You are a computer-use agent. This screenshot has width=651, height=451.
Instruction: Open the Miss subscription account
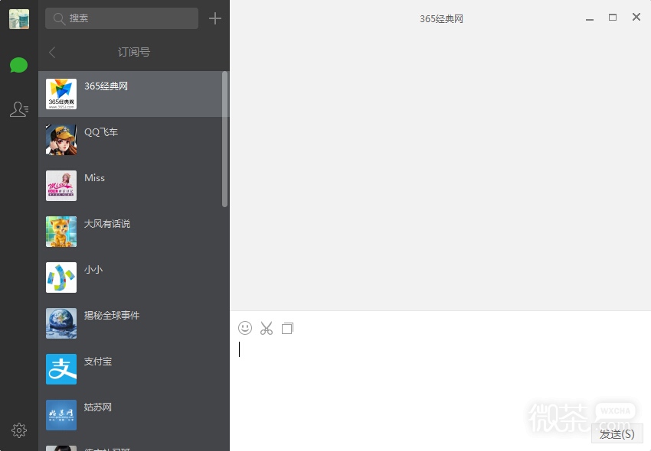pos(134,185)
